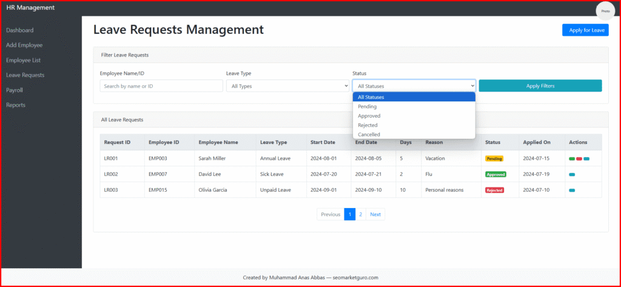Click green approve action button for LR001
The height and width of the screenshot is (287, 621).
572,159
